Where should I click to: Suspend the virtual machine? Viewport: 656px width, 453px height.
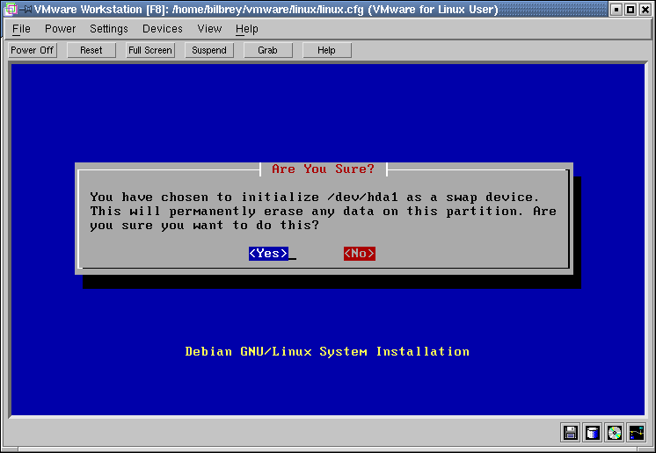(x=209, y=50)
